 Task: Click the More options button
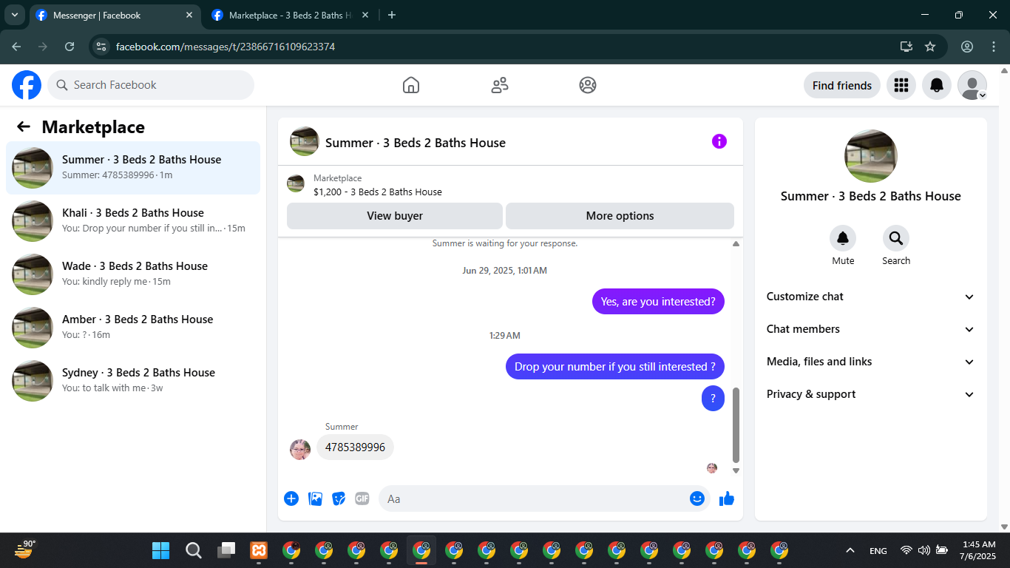(620, 216)
